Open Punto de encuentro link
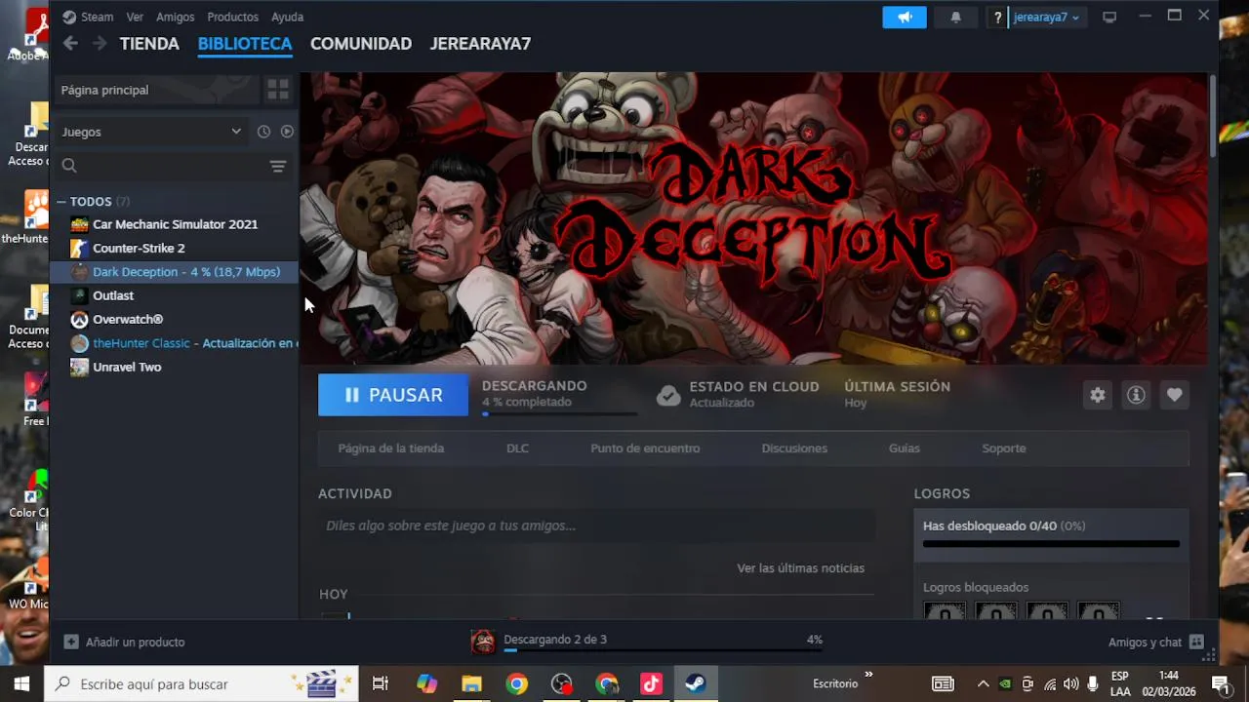The image size is (1249, 702). [x=645, y=448]
